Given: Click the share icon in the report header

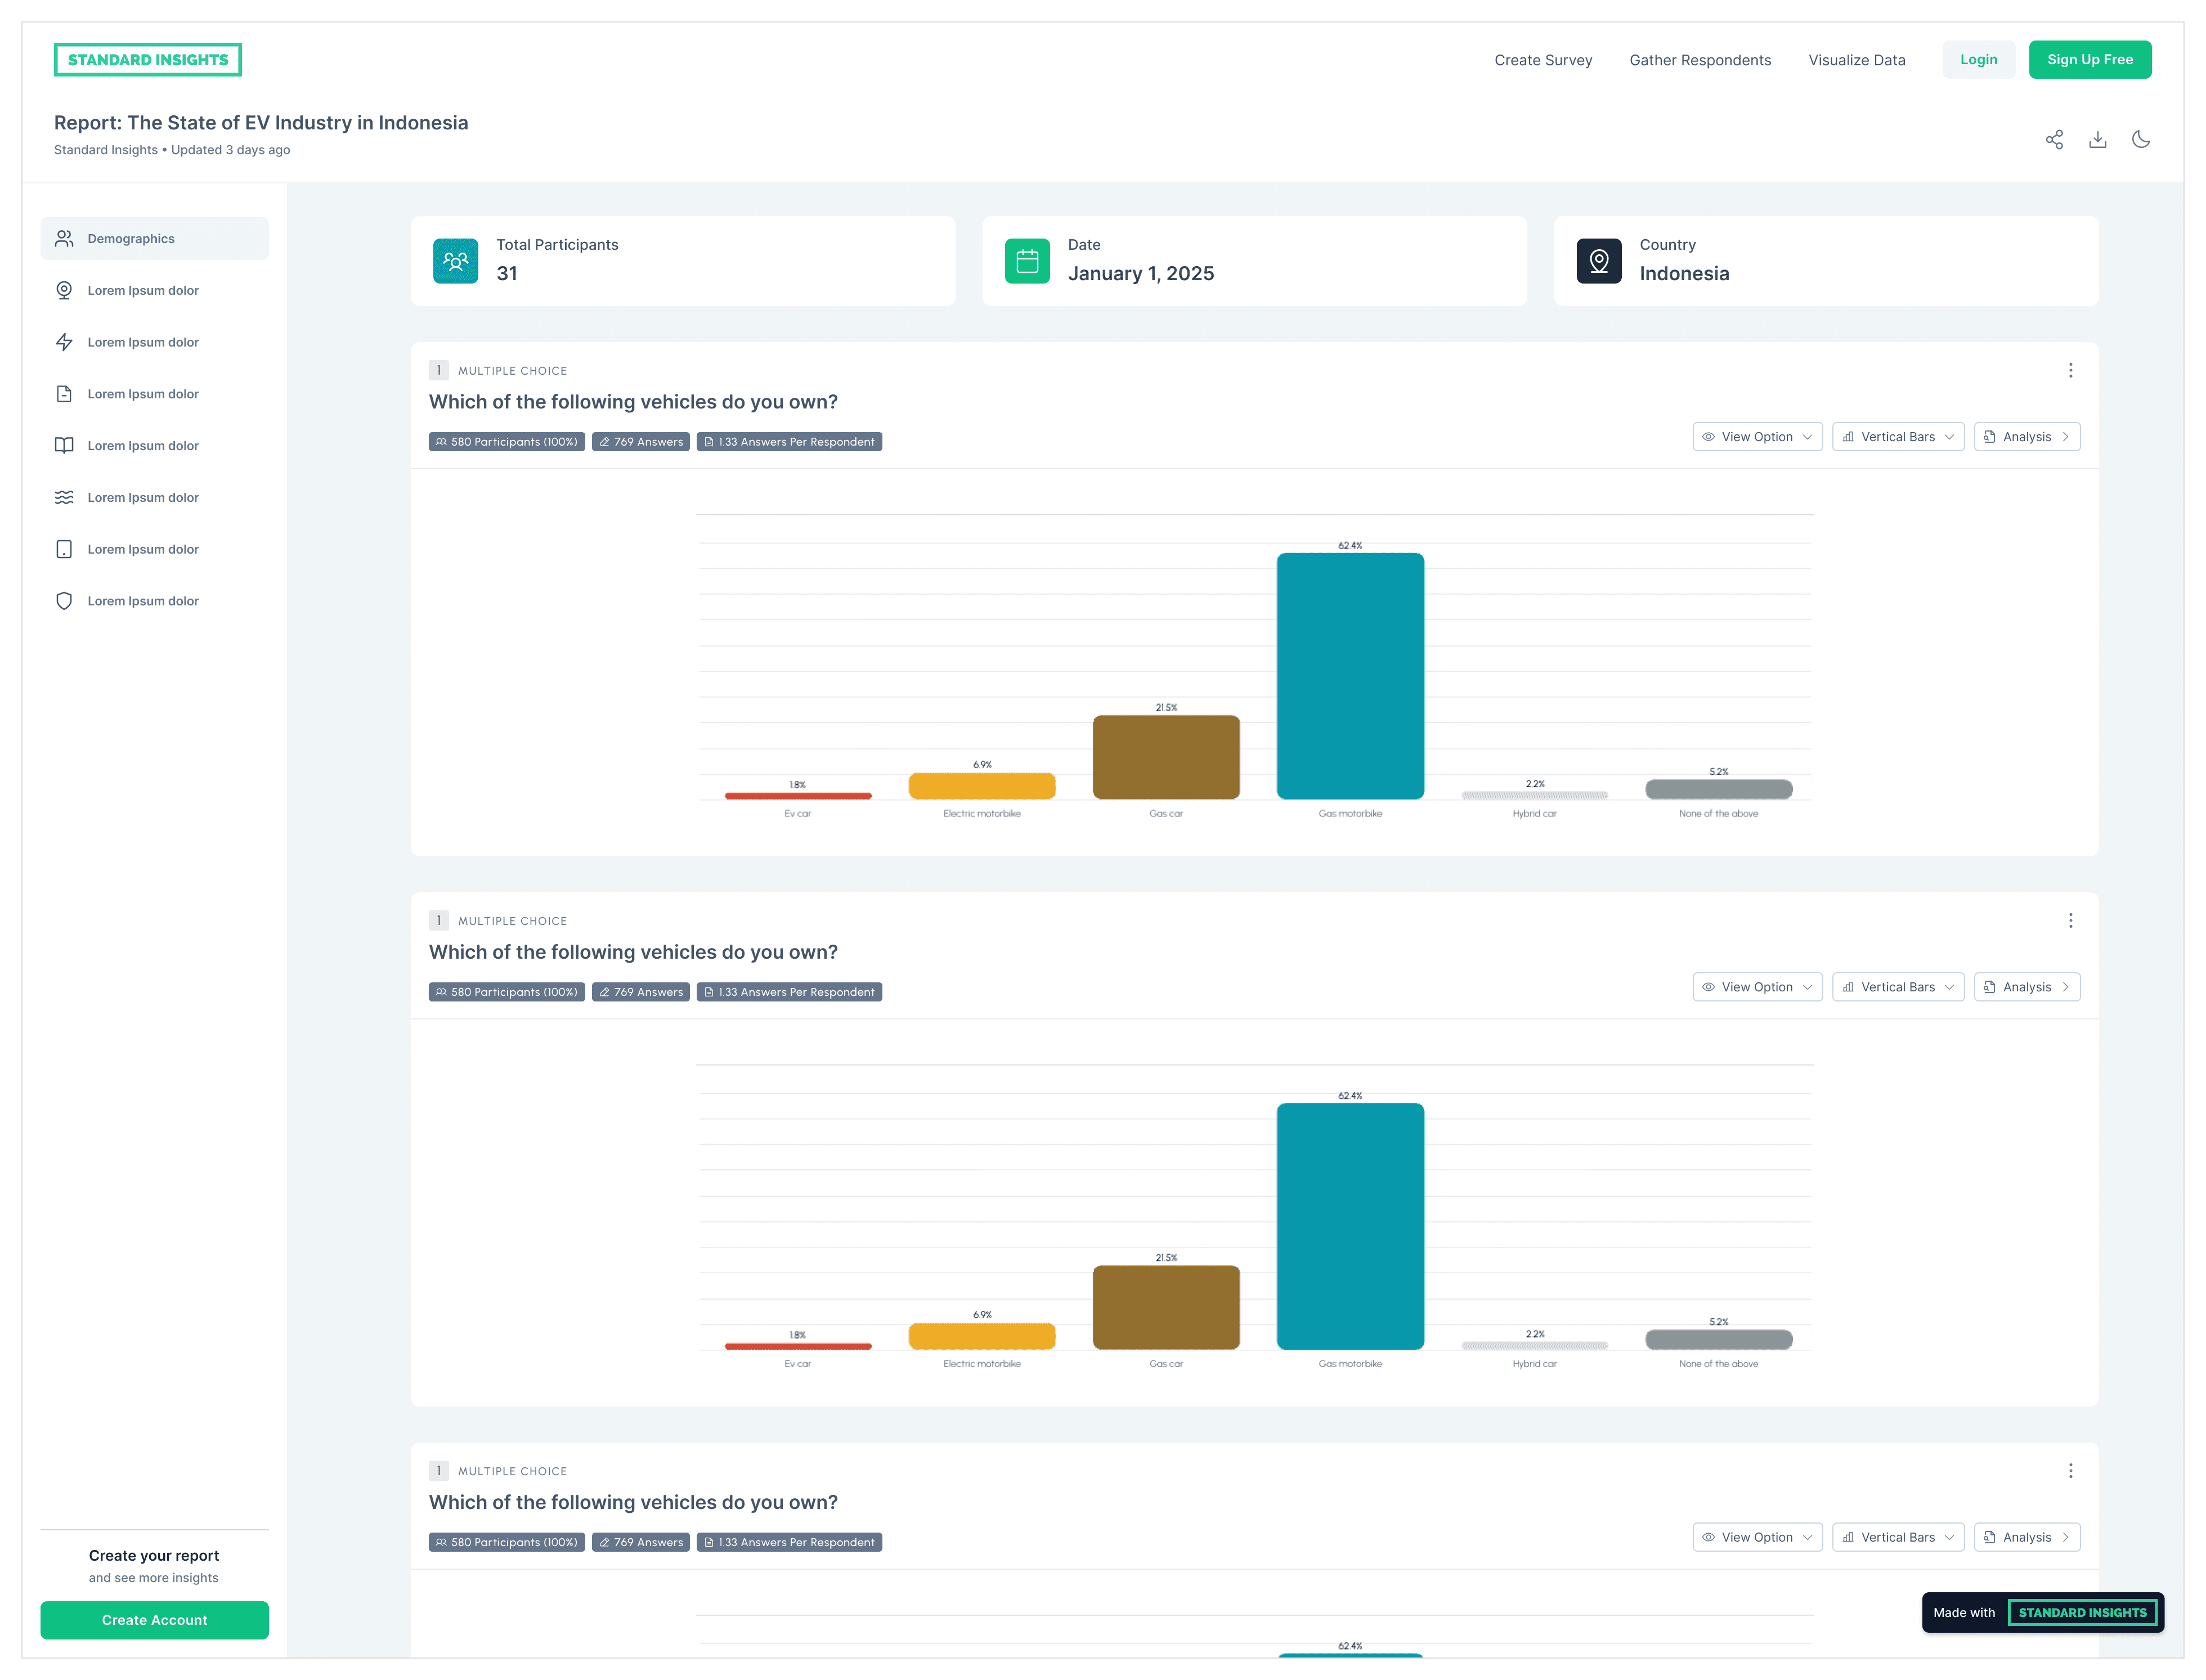Looking at the screenshot, I should (x=2054, y=140).
